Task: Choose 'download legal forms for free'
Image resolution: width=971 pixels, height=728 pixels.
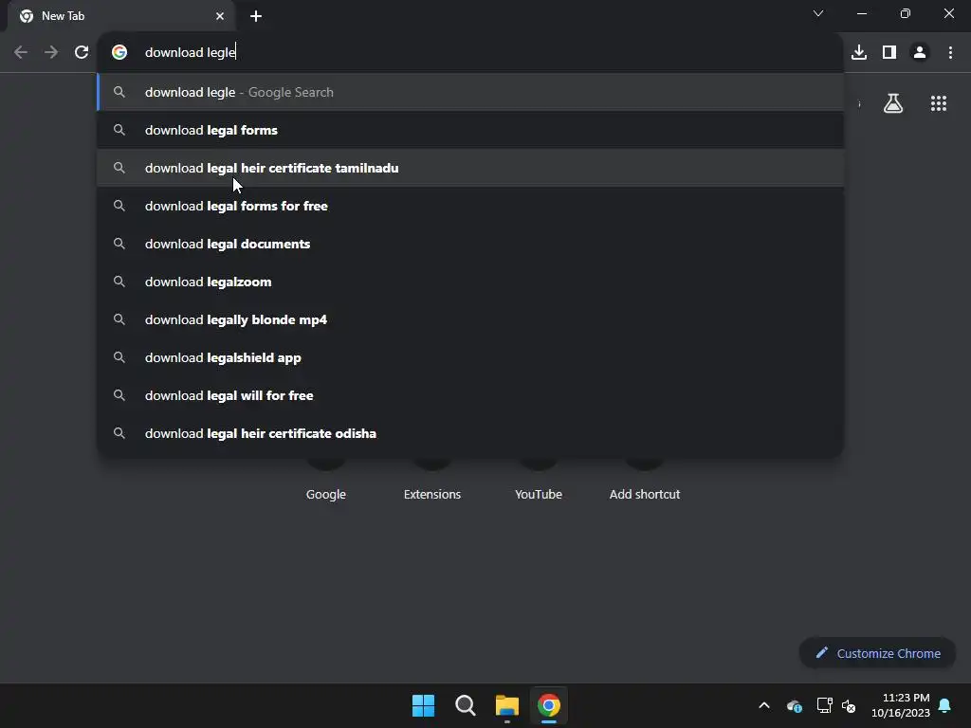Action: 470,206
